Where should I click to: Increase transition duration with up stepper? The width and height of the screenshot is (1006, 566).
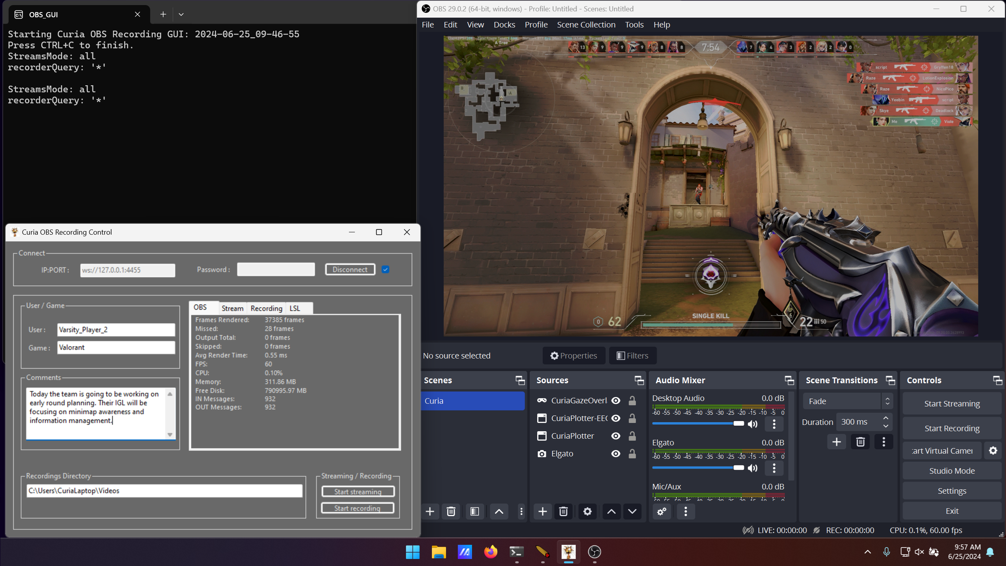tap(886, 418)
